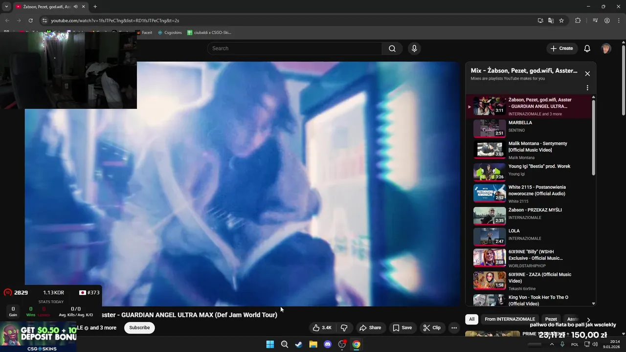Reload the page in Chrome

(30, 21)
